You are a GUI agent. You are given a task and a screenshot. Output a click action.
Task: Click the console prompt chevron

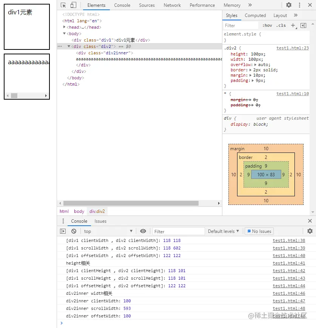[62, 323]
